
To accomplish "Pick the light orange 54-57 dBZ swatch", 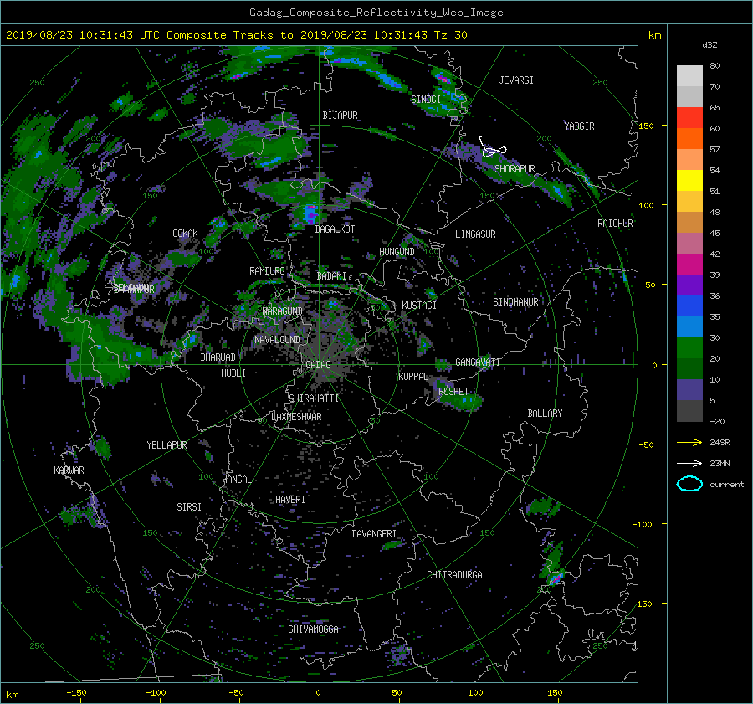I will 689,160.
